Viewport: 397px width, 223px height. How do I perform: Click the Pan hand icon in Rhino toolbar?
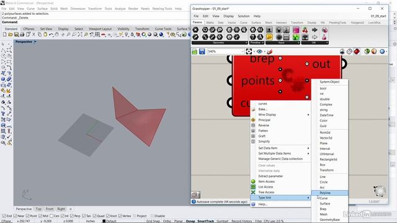57,35
